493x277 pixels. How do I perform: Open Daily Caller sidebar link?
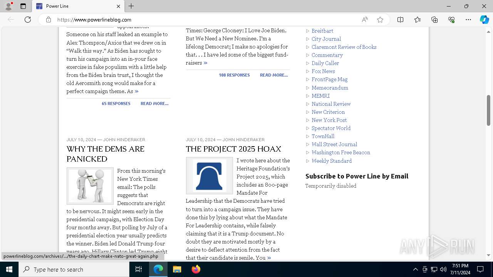(325, 63)
